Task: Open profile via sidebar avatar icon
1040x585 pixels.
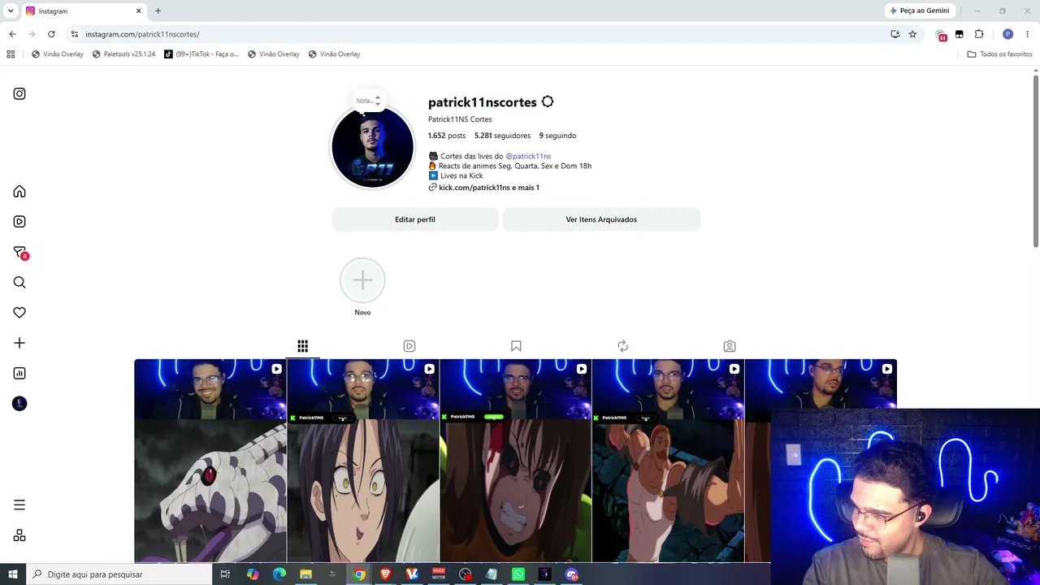Action: [x=19, y=404]
